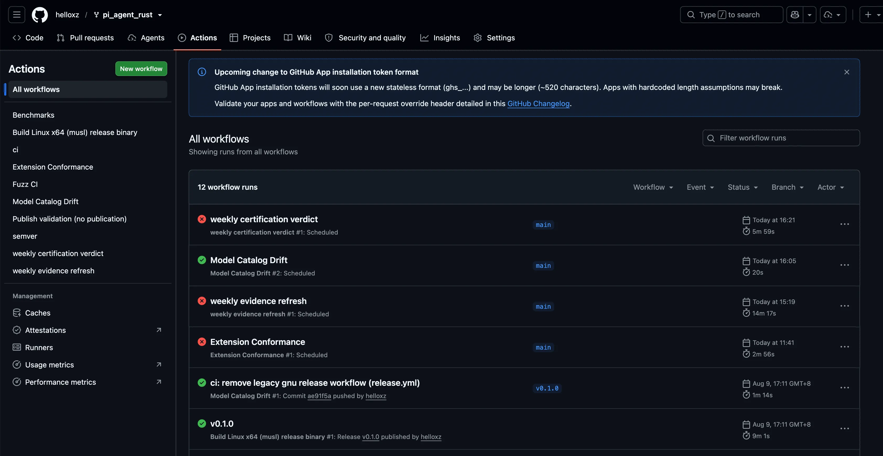The image size is (883, 456).
Task: Open the Insights tab
Action: click(440, 38)
